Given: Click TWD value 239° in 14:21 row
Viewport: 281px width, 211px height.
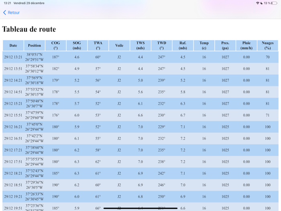Looking at the screenshot, I should click(161, 80).
